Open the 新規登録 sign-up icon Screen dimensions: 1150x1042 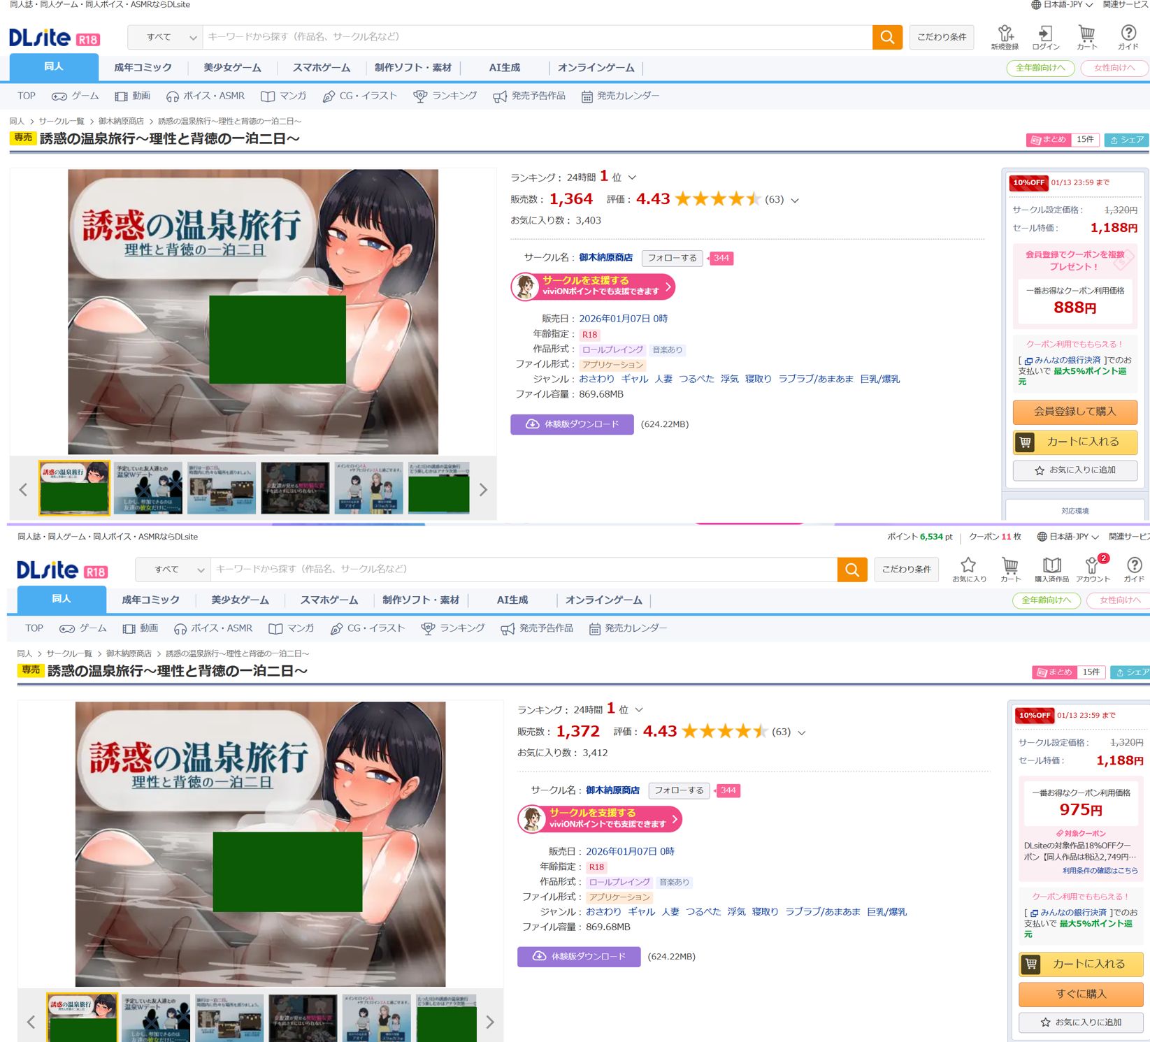(1005, 37)
